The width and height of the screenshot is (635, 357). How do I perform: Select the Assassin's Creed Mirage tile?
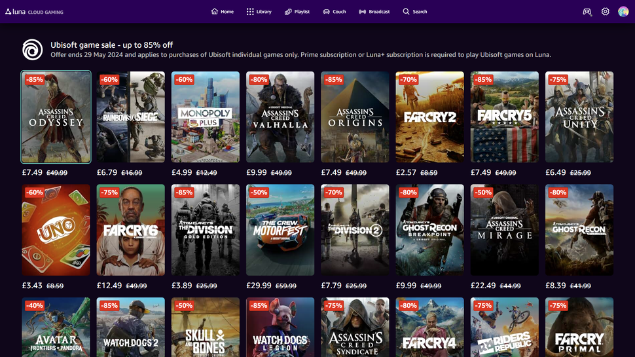point(505,230)
